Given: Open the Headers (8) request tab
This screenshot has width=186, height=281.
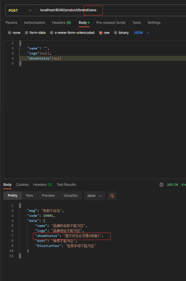Looking at the screenshot, I should [x=61, y=23].
